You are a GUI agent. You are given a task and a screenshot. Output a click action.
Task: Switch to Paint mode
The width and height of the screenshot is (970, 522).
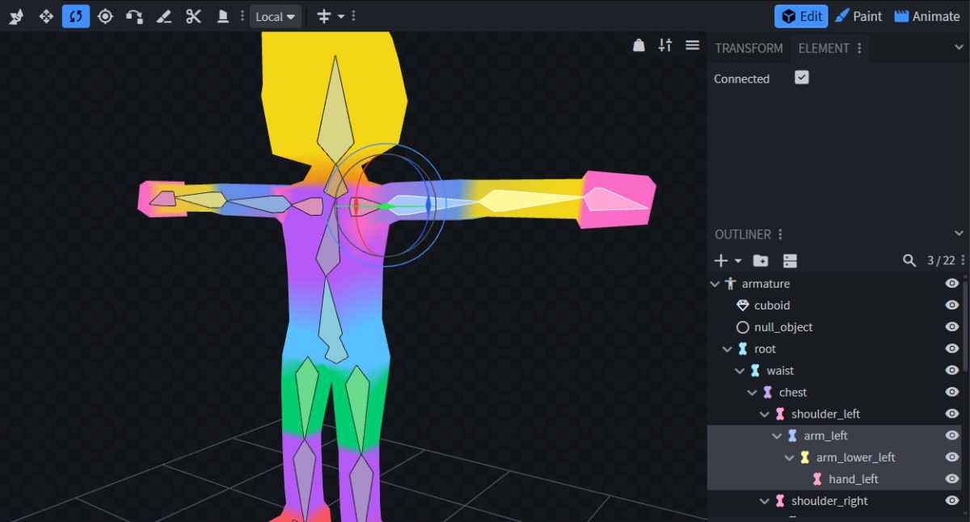[858, 16]
